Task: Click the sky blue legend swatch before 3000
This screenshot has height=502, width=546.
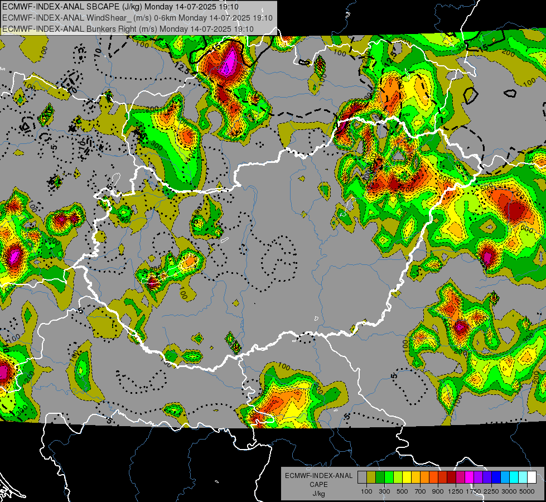Action: tap(505, 477)
